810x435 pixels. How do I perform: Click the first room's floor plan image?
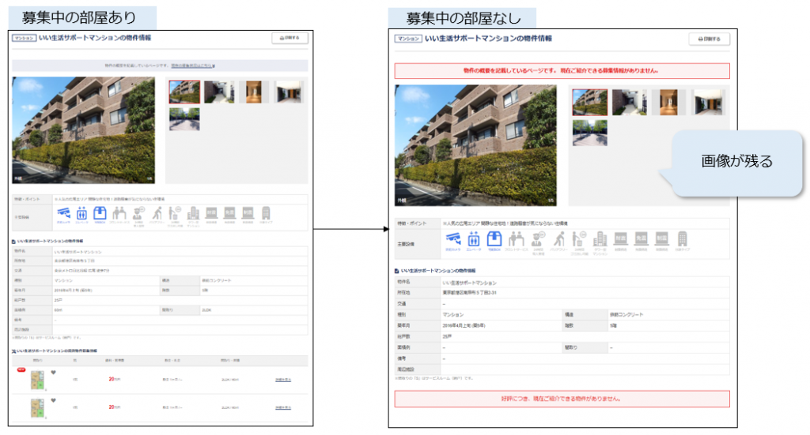[x=36, y=380]
